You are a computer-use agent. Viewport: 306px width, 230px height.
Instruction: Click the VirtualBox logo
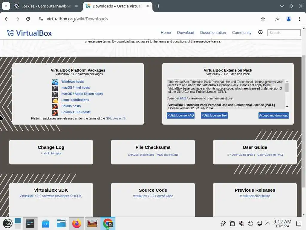pos(30,33)
